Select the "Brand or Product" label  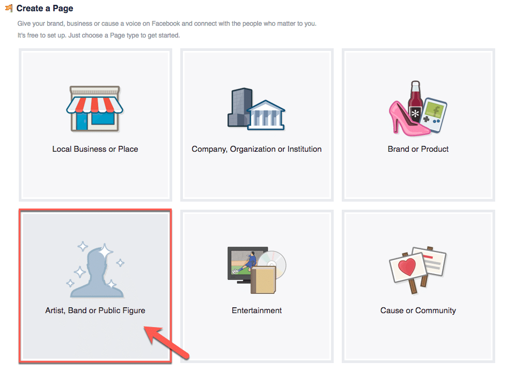click(418, 149)
